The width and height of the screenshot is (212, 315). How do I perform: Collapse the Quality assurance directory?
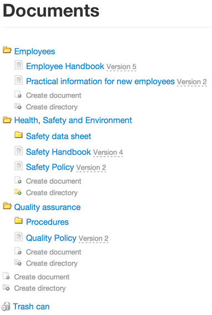(x=47, y=207)
